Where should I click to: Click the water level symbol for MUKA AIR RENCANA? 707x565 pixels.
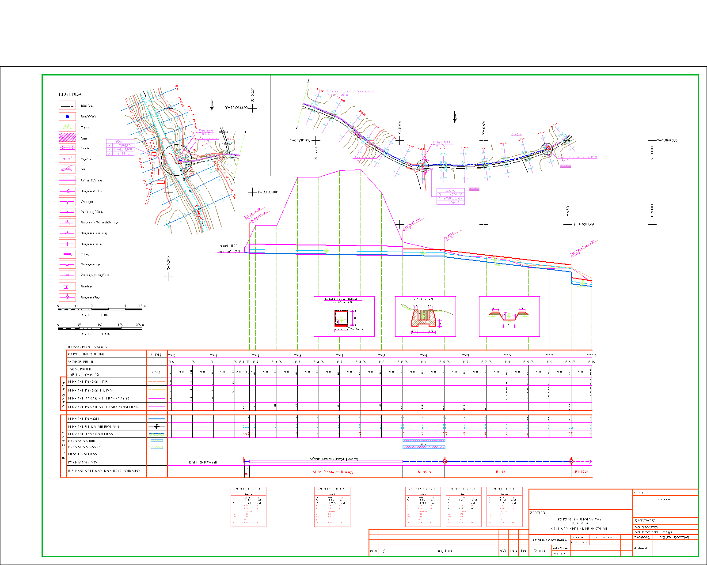157,426
